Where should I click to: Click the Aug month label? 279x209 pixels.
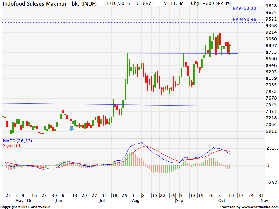(x=136, y=201)
